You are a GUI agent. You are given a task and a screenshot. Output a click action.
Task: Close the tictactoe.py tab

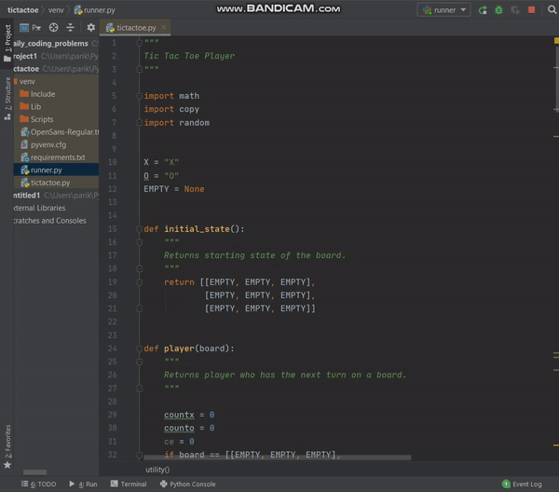coord(164,27)
